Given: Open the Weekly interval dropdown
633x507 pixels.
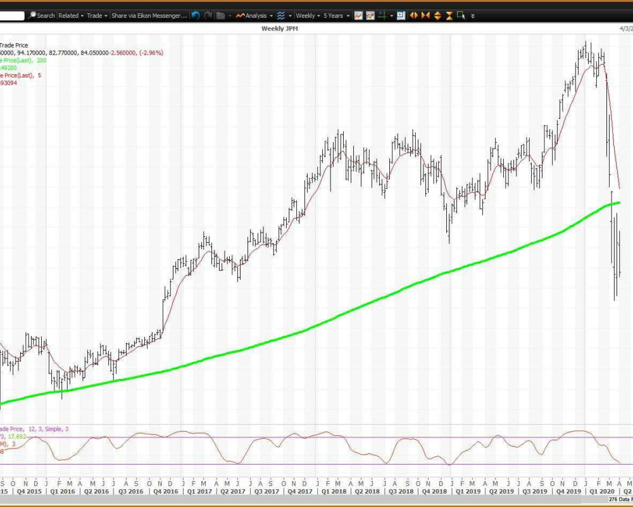Looking at the screenshot, I should click(307, 15).
